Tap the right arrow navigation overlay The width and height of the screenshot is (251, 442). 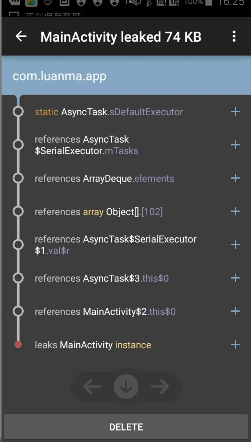pyautogui.click(x=160, y=387)
